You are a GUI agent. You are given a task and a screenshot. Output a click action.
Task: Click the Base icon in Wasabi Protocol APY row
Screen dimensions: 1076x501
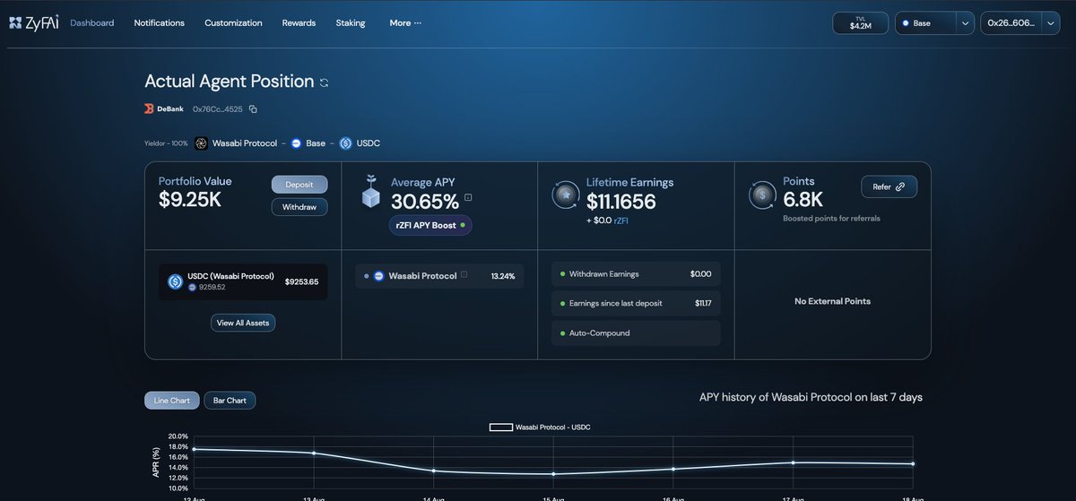(x=378, y=276)
